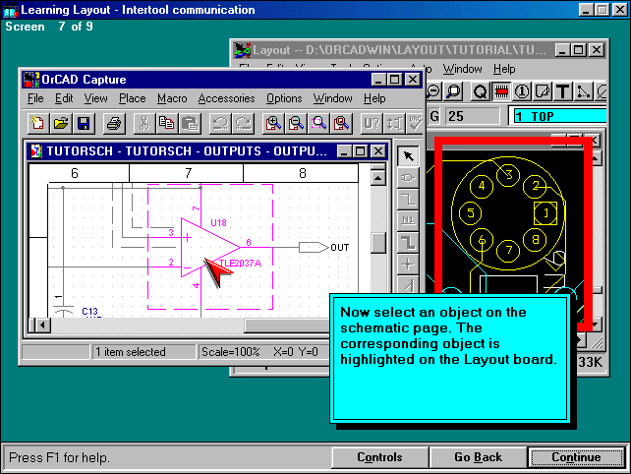Click the Continue button
The height and width of the screenshot is (474, 631).
pyautogui.click(x=576, y=457)
